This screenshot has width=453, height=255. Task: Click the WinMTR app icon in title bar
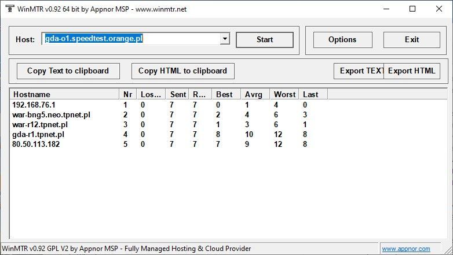(9, 9)
